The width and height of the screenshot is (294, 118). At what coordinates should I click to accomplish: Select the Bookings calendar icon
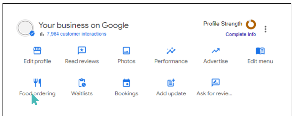pyautogui.click(x=126, y=83)
